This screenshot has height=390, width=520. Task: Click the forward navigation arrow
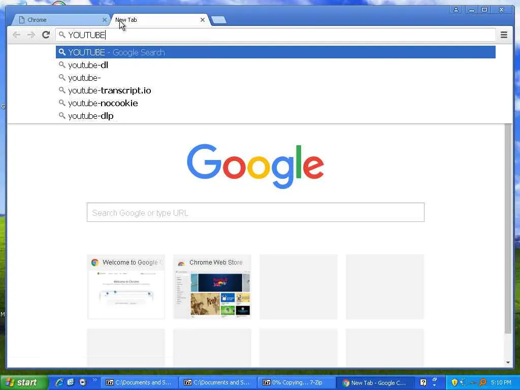pyautogui.click(x=31, y=35)
